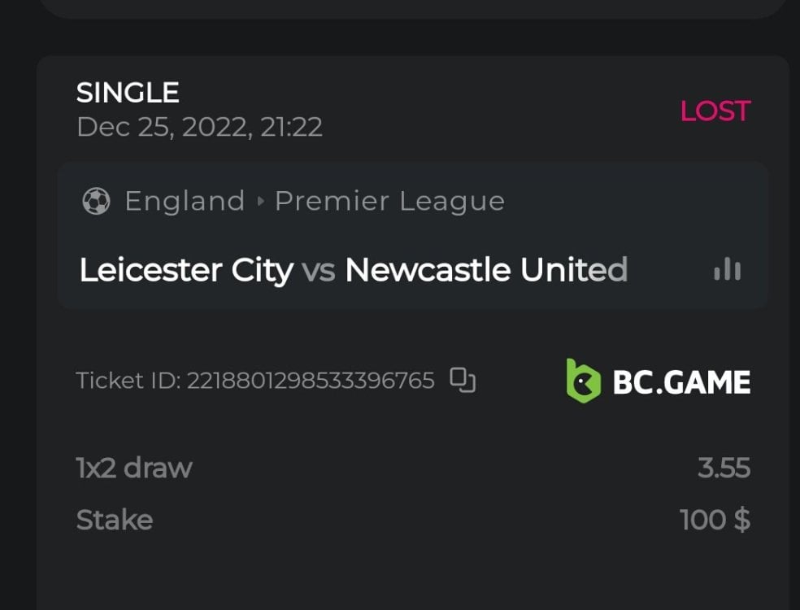800x610 pixels.
Task: Select the Leicester City team name
Action: [x=186, y=270]
